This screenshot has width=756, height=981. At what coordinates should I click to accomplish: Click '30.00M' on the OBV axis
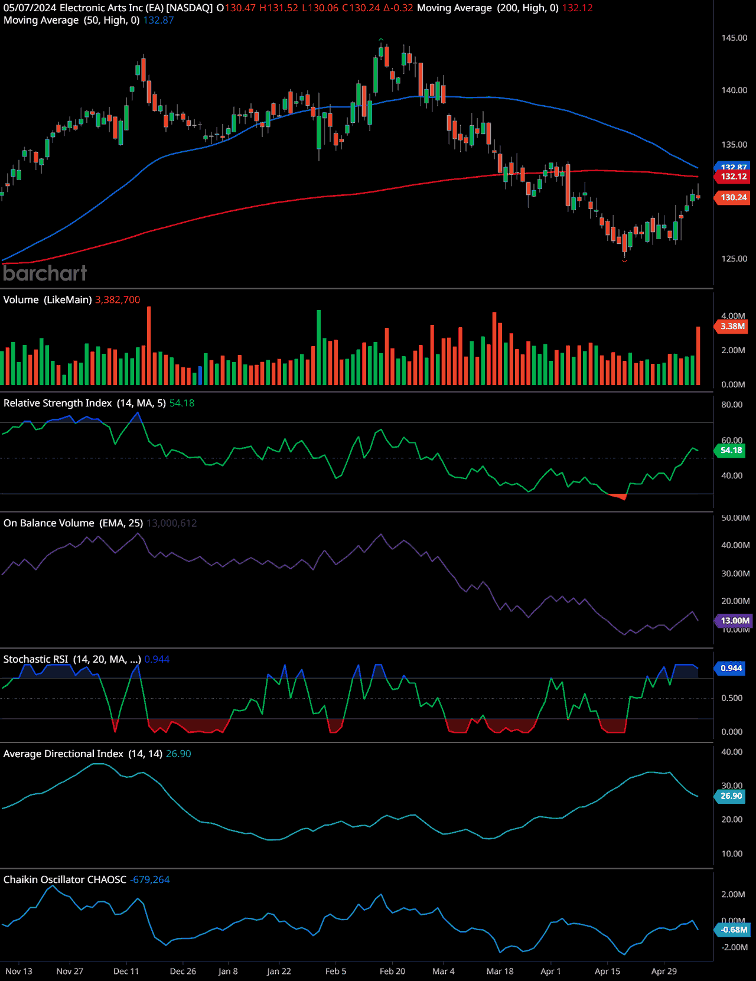coord(735,573)
